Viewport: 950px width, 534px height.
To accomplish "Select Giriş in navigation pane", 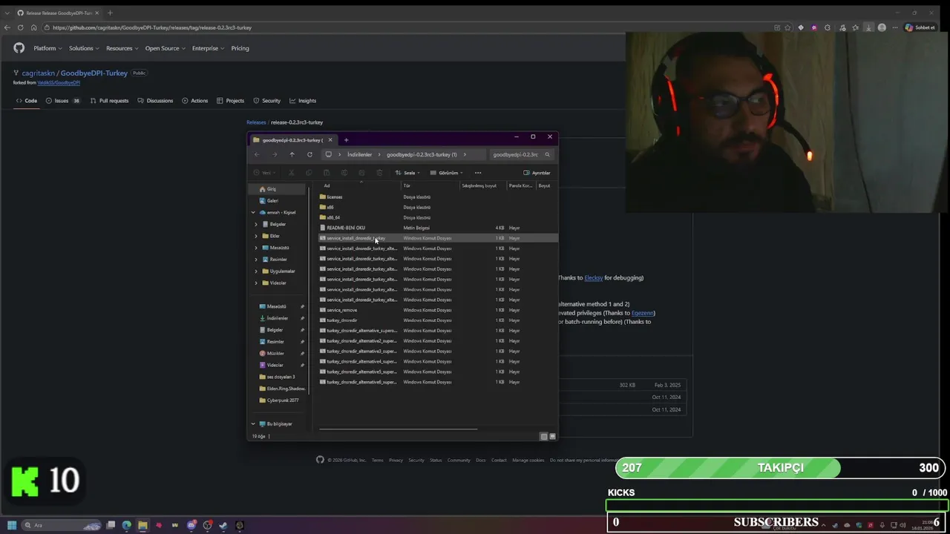I will pos(278,189).
